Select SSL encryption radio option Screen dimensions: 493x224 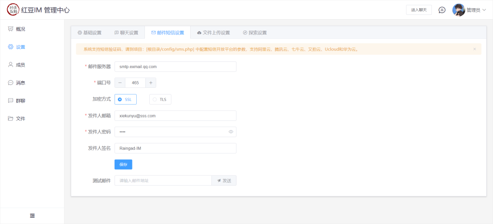point(126,99)
